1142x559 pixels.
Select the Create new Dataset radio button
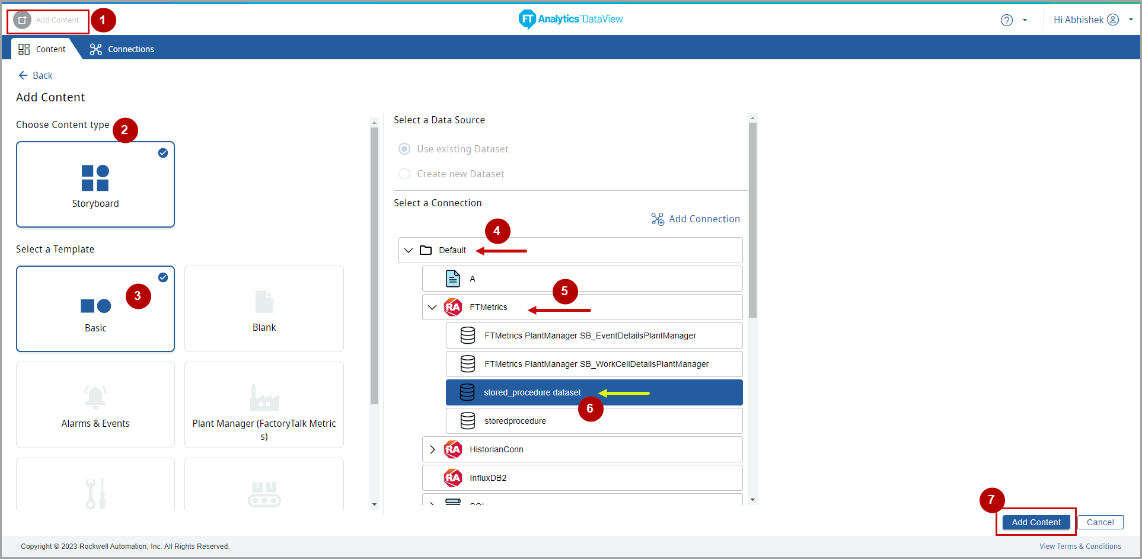(x=404, y=174)
